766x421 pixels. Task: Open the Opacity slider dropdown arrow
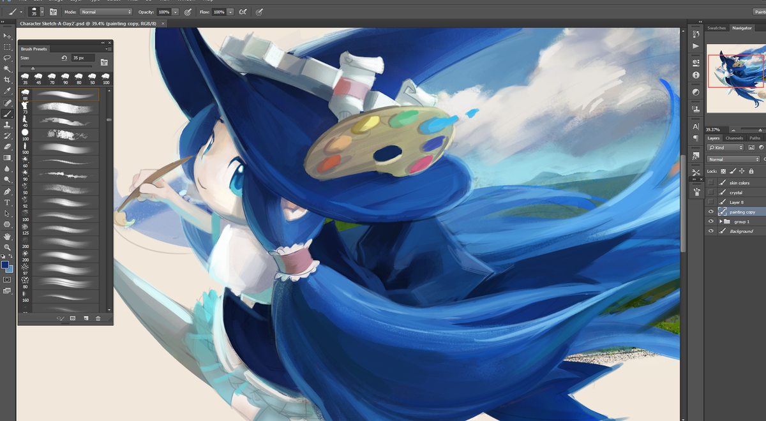175,11
